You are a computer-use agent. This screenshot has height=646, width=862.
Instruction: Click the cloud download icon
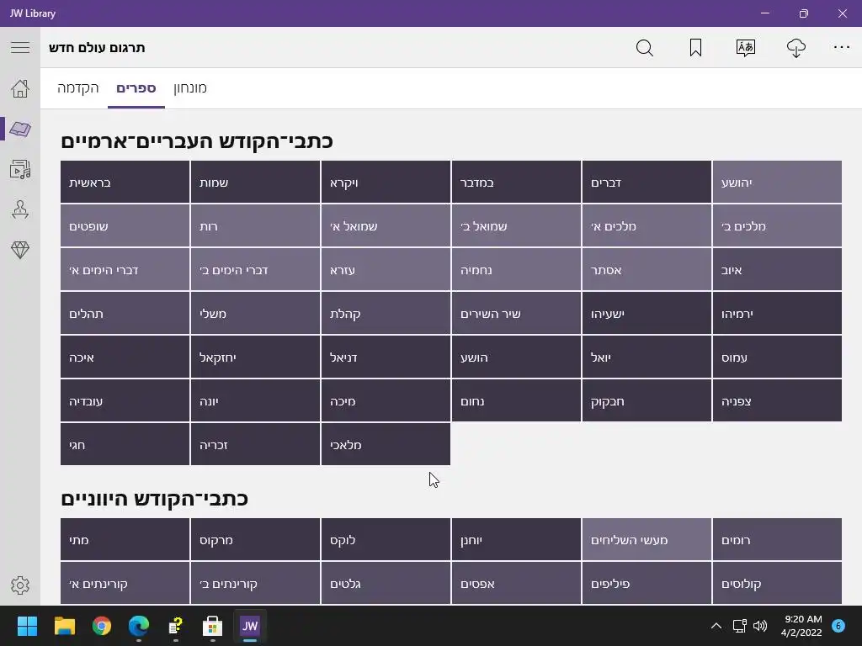click(796, 48)
